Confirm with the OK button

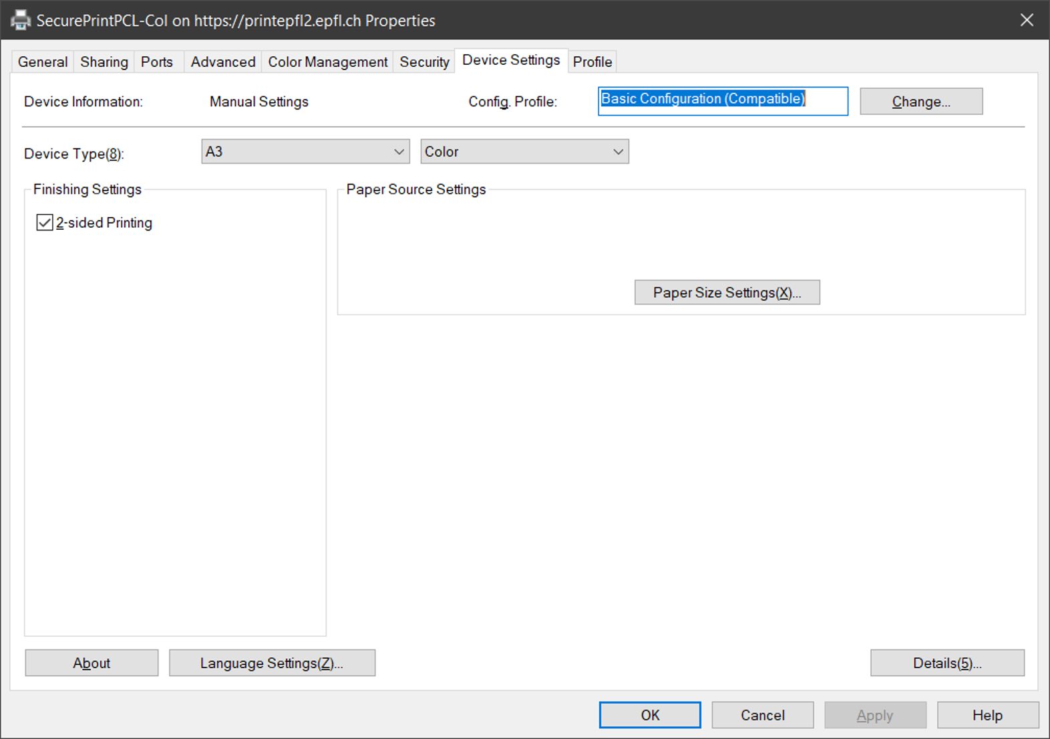tap(649, 715)
